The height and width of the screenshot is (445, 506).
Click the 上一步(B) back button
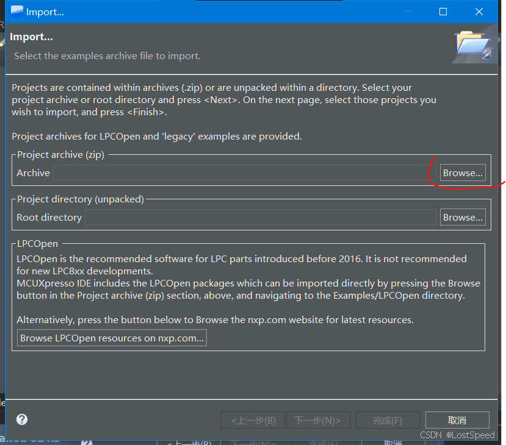[x=253, y=420]
